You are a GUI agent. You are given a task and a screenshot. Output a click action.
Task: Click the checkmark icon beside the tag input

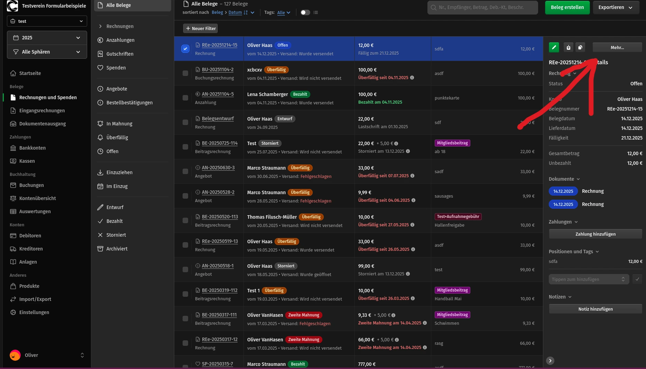coord(637,279)
